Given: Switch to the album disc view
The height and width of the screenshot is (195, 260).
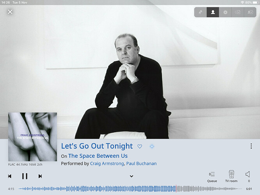Looking at the screenshot, I should pyautogui.click(x=225, y=12).
